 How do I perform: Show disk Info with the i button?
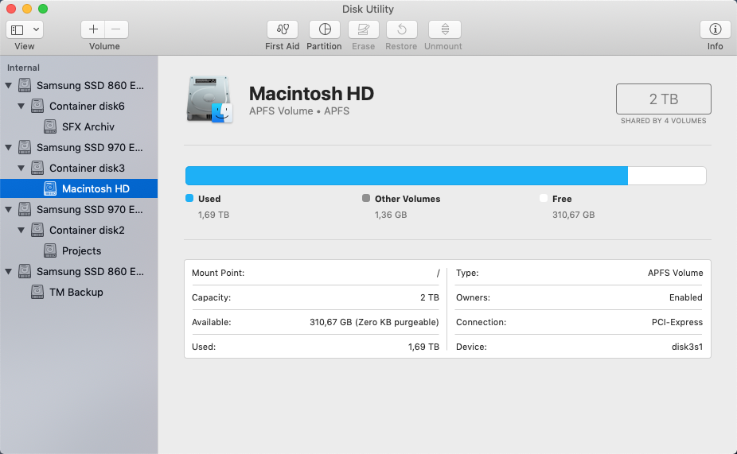[715, 29]
